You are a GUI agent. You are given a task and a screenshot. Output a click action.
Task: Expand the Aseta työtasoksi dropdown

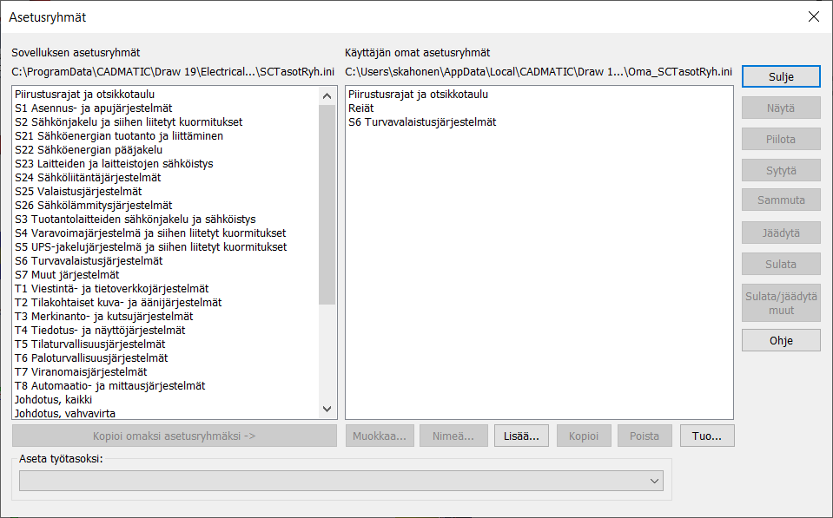click(654, 481)
